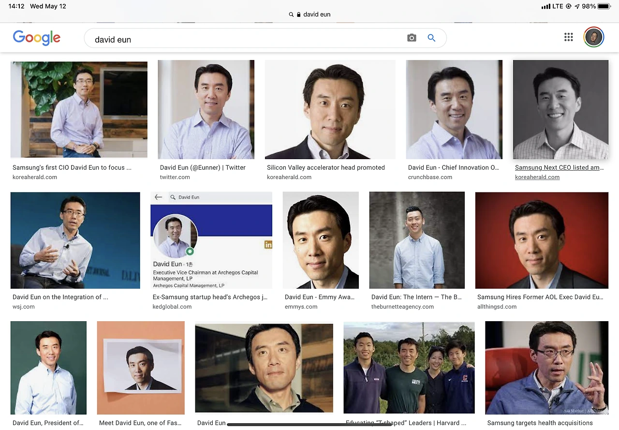This screenshot has width=619, height=430.
Task: Open 'Samsung Next CEO listed am...' link
Action: pyautogui.click(x=560, y=168)
